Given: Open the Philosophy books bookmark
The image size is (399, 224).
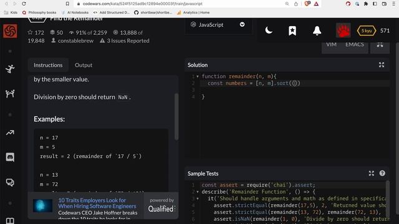Looking at the screenshot, I should (39, 12).
